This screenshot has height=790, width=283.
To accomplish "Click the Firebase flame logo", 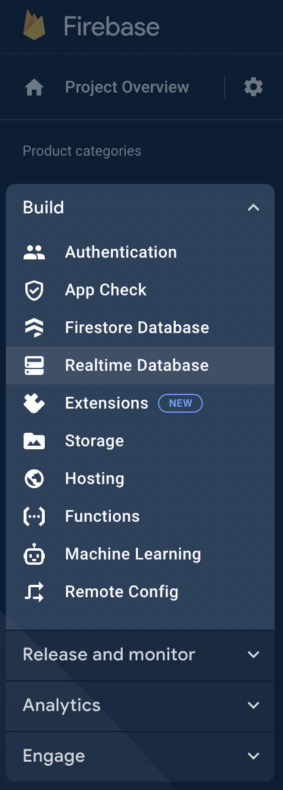I will click(x=34, y=25).
